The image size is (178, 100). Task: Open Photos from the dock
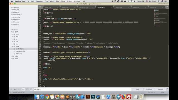tap(57, 97)
